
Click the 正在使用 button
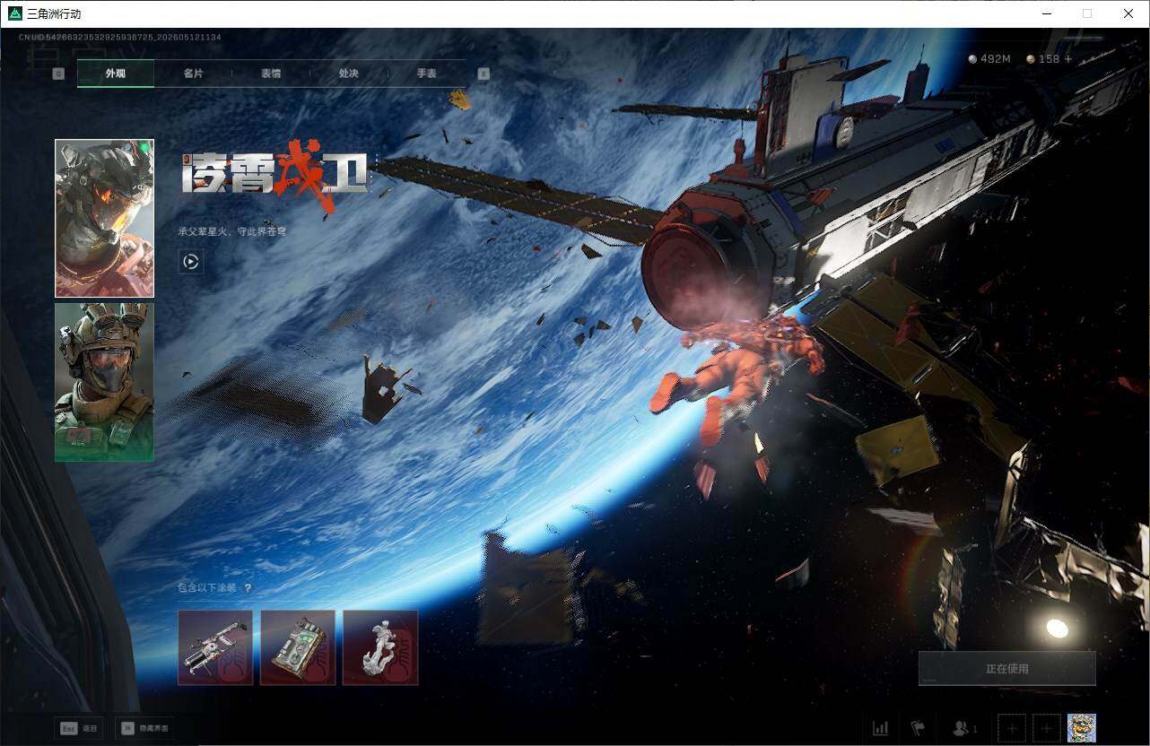[1007, 669]
